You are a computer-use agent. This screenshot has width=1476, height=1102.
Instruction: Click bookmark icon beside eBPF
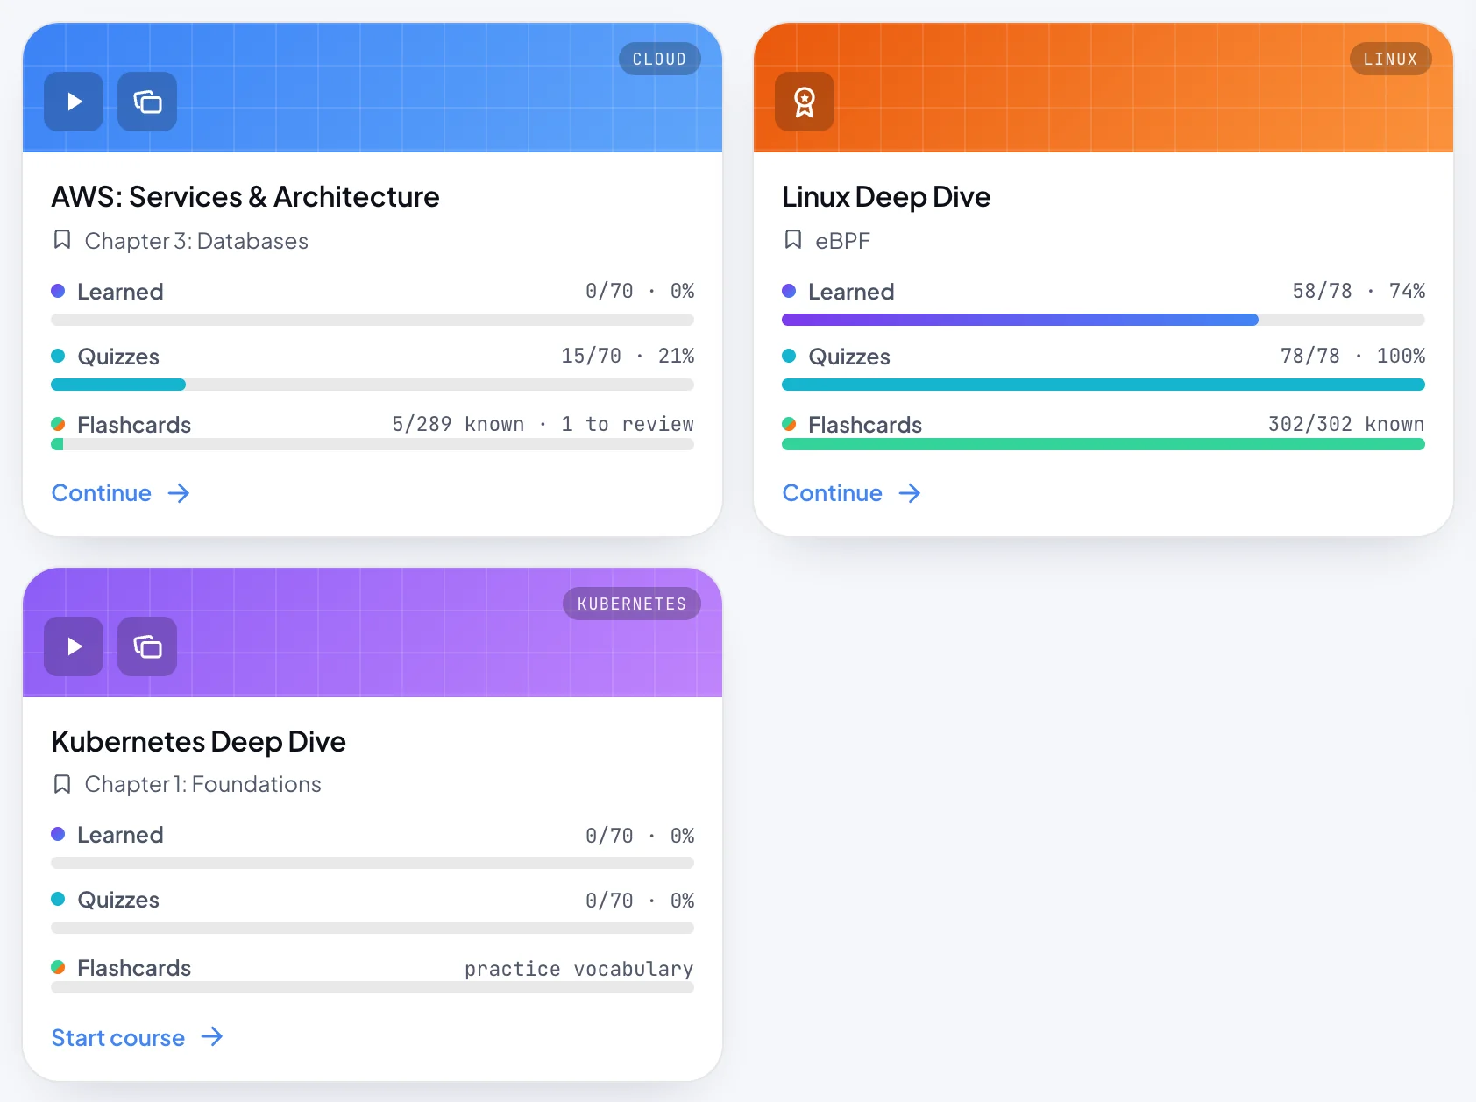click(793, 240)
